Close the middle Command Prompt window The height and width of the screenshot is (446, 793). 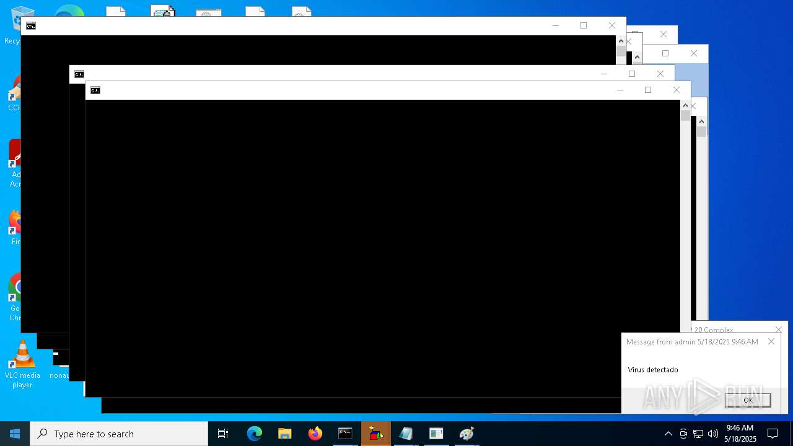click(660, 74)
